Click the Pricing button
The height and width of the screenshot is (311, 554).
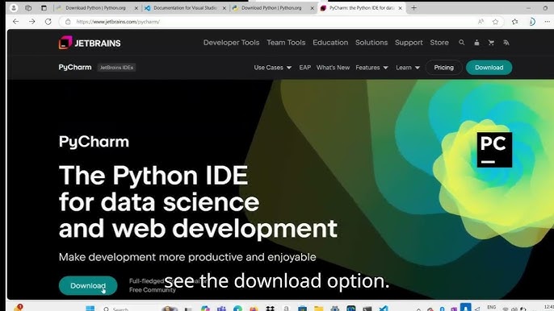(x=444, y=68)
